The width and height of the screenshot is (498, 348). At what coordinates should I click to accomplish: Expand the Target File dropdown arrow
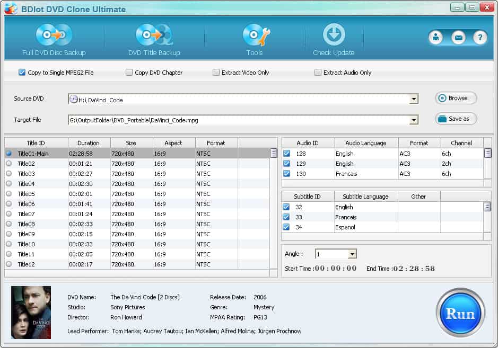[414, 120]
